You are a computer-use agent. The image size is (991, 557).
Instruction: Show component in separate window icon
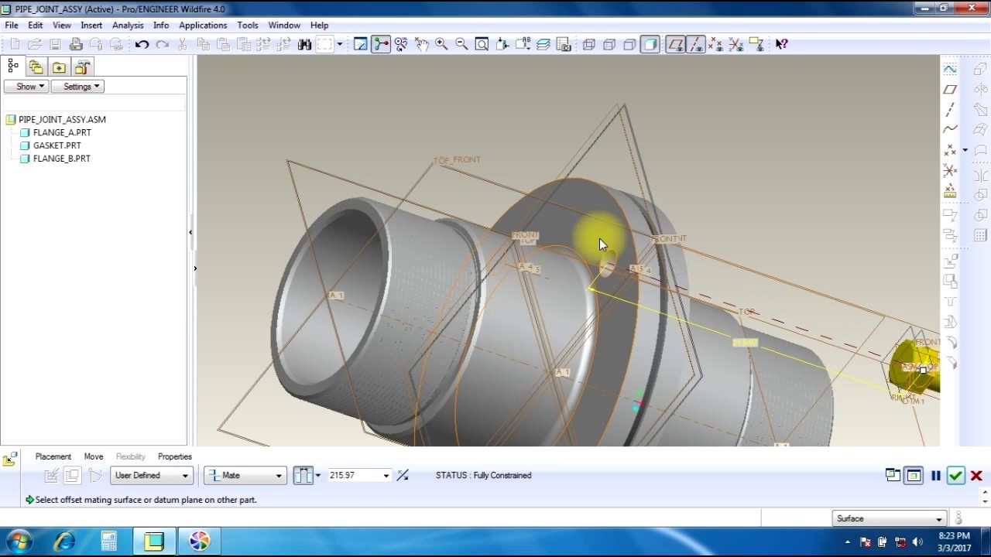(x=893, y=476)
